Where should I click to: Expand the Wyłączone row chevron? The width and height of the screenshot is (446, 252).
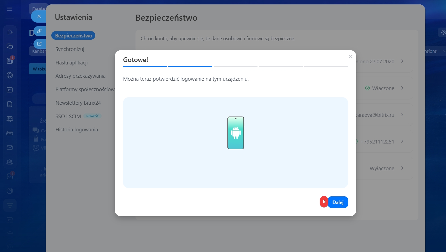pos(402,168)
